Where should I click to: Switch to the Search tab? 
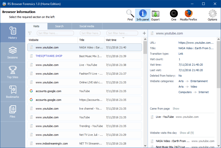pyautogui.click(x=59, y=26)
